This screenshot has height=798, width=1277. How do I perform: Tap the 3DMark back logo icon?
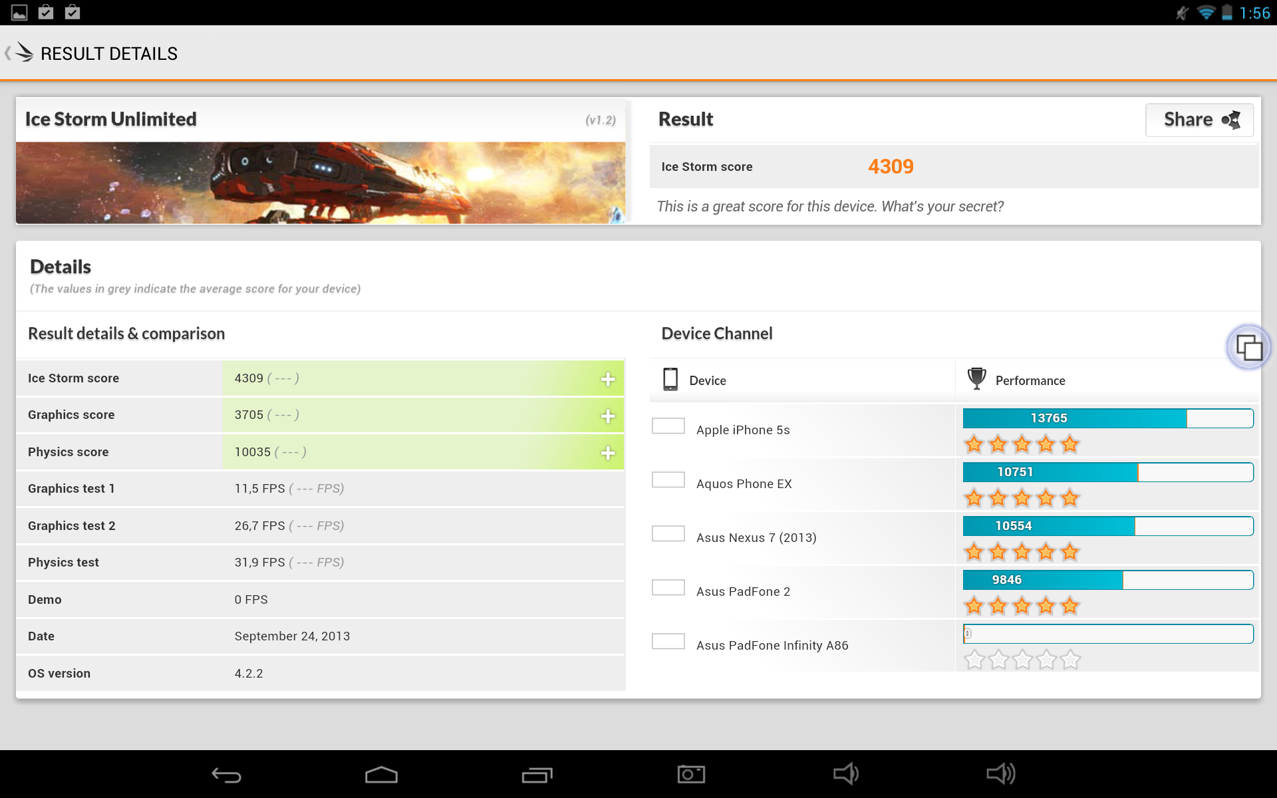(23, 53)
